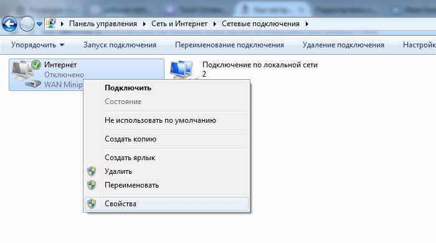Click shield icon beside 'Переименовать'
The image size is (436, 243).
[x=92, y=185]
